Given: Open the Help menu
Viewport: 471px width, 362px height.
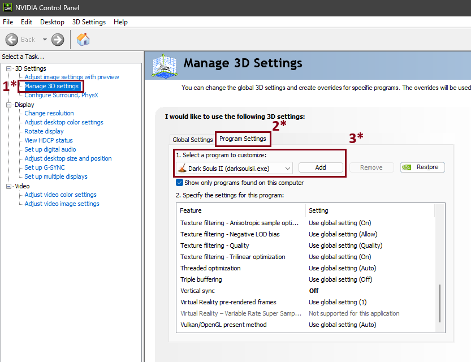Looking at the screenshot, I should pyautogui.click(x=120, y=22).
